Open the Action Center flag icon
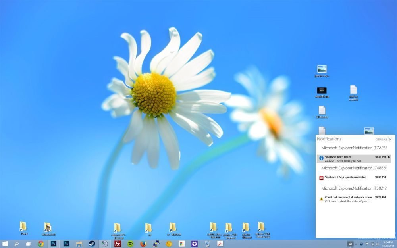 click(367, 244)
